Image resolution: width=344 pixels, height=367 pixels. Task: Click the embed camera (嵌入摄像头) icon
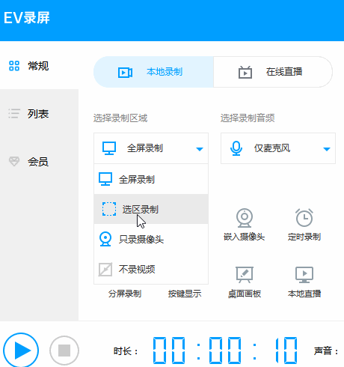pyautogui.click(x=245, y=218)
